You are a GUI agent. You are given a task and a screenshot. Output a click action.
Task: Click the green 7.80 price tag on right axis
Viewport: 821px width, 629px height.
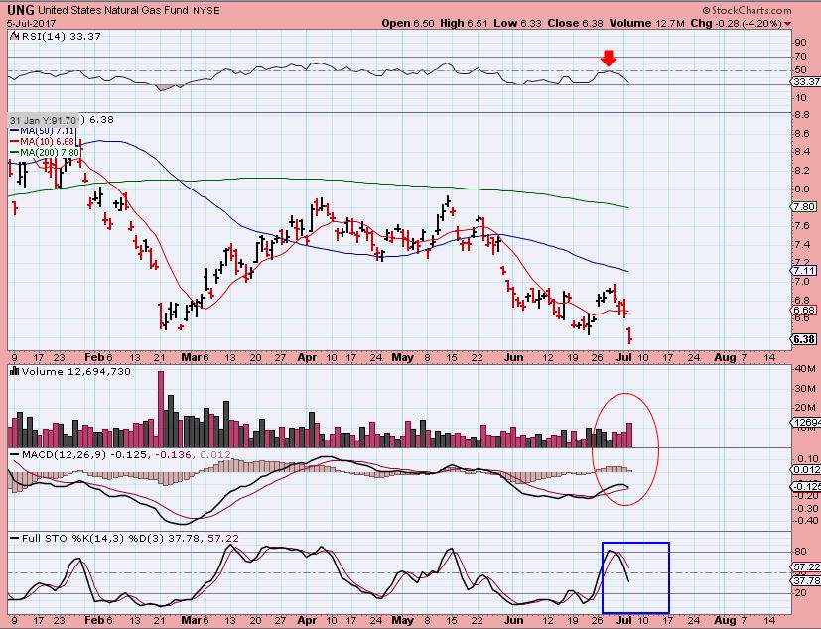click(x=803, y=207)
